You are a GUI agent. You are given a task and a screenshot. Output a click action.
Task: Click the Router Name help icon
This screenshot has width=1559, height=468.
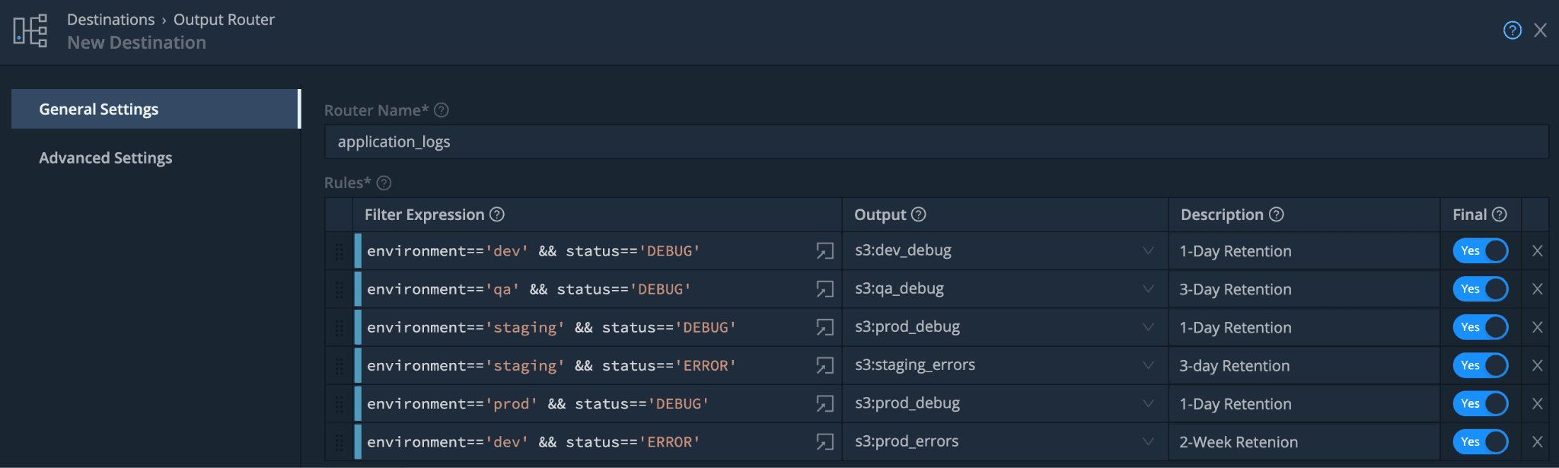tap(442, 110)
